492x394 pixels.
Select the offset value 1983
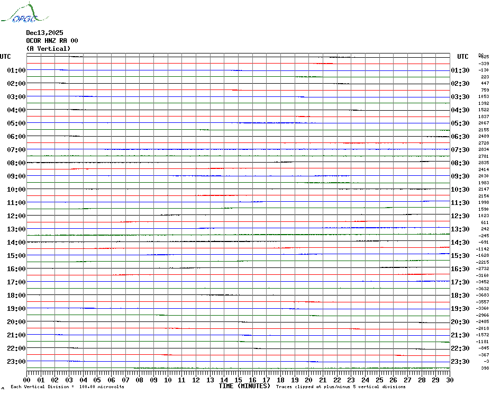pyautogui.click(x=484, y=183)
